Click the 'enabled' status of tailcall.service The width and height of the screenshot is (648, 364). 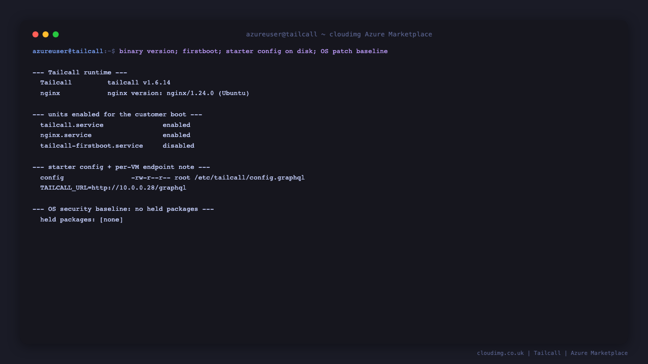point(176,125)
